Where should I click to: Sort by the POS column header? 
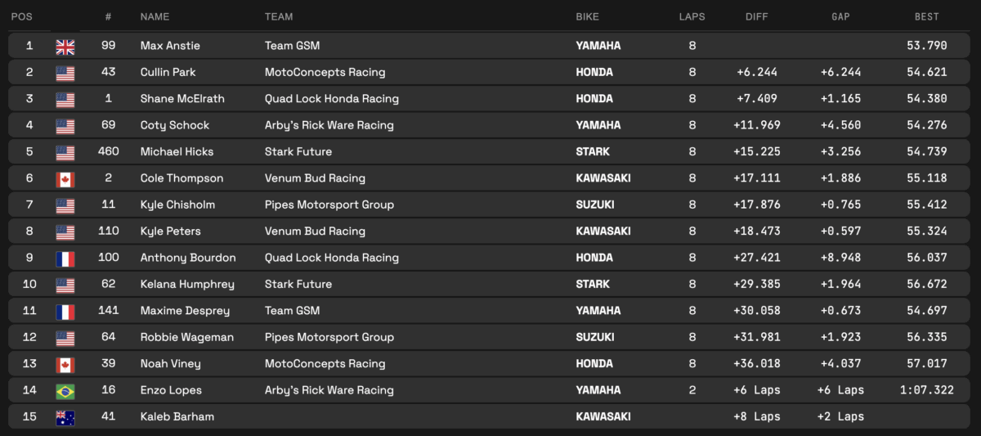coord(22,16)
